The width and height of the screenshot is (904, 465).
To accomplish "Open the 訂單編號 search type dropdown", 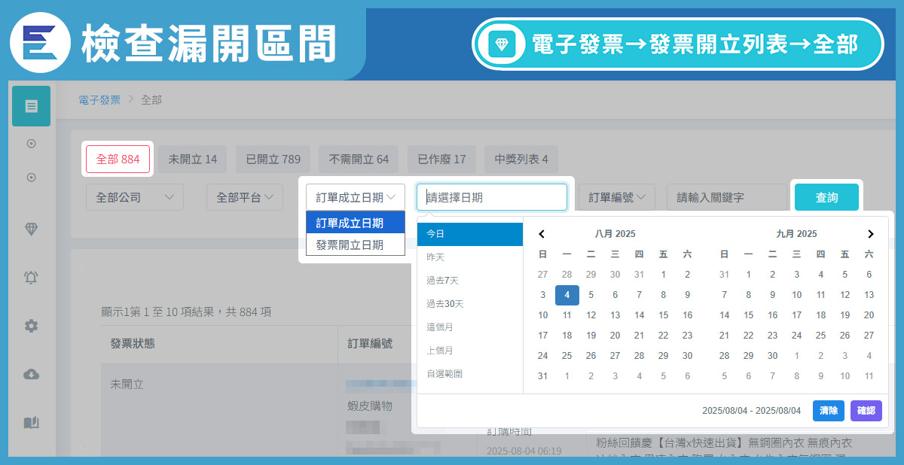I will coord(617,197).
